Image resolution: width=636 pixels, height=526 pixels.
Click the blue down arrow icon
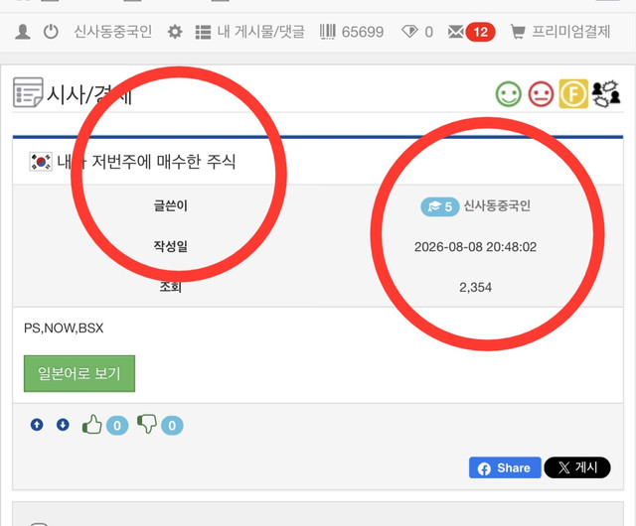[63, 425]
